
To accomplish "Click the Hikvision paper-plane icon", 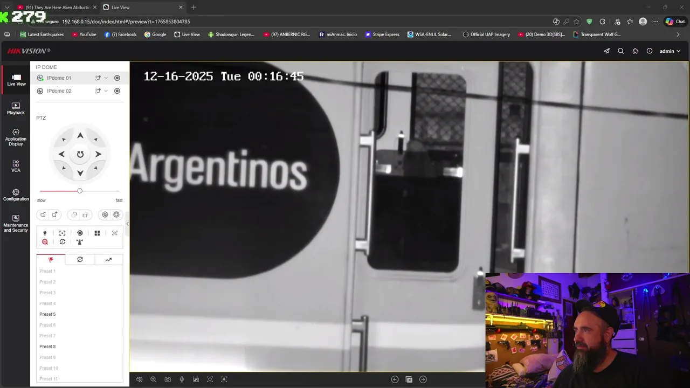I will [x=606, y=51].
